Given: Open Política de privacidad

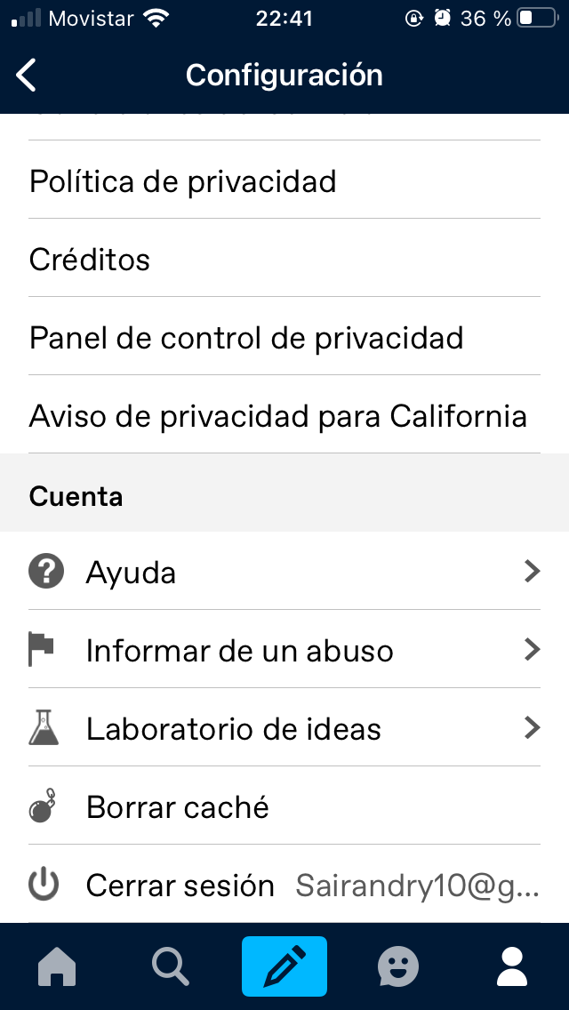Looking at the screenshot, I should [183, 181].
